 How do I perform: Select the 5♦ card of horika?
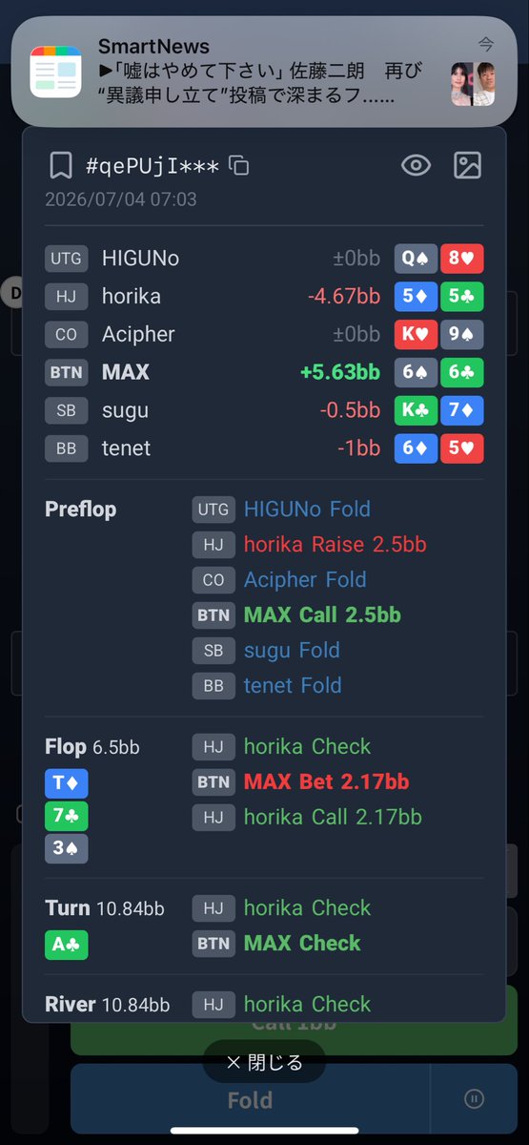pyautogui.click(x=416, y=297)
